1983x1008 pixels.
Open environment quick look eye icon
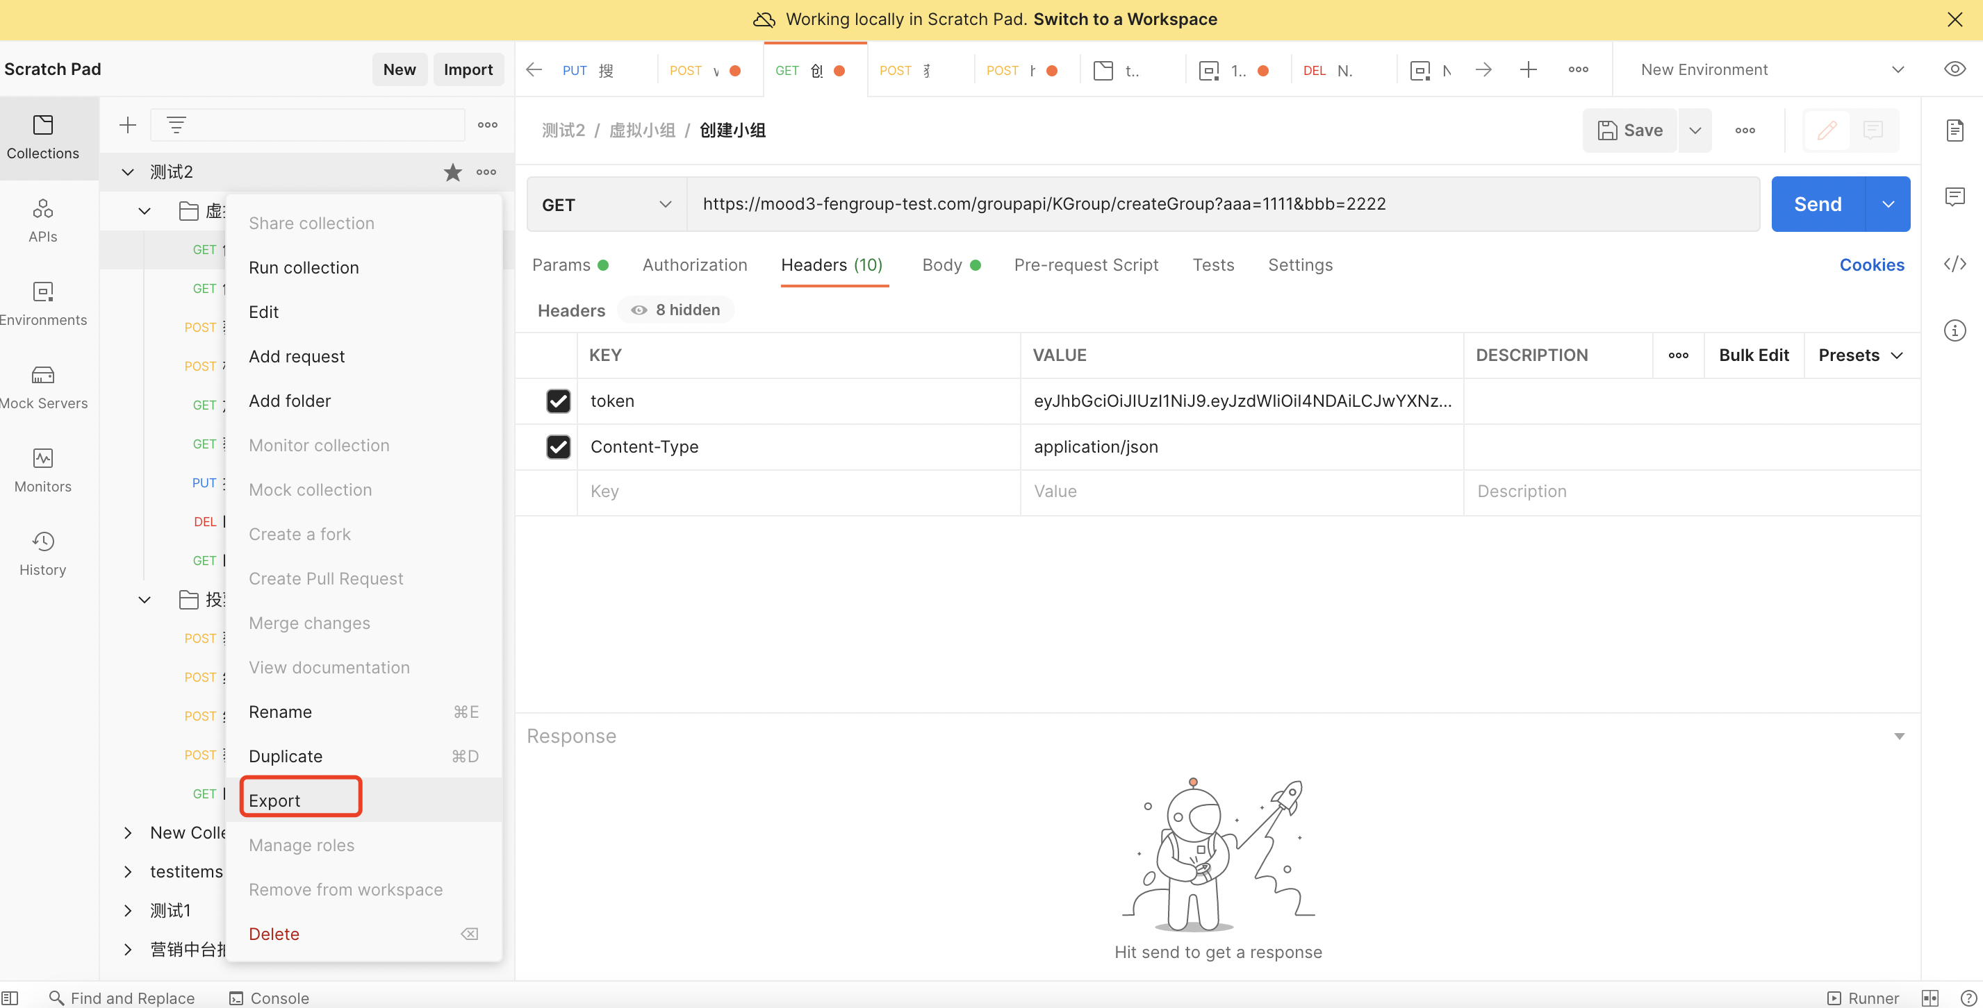tap(1954, 69)
